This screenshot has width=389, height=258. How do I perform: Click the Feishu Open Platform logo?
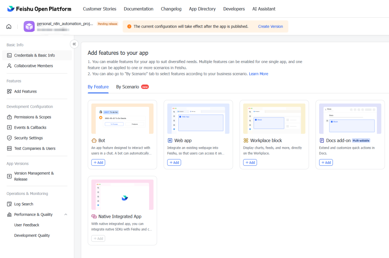(x=39, y=9)
